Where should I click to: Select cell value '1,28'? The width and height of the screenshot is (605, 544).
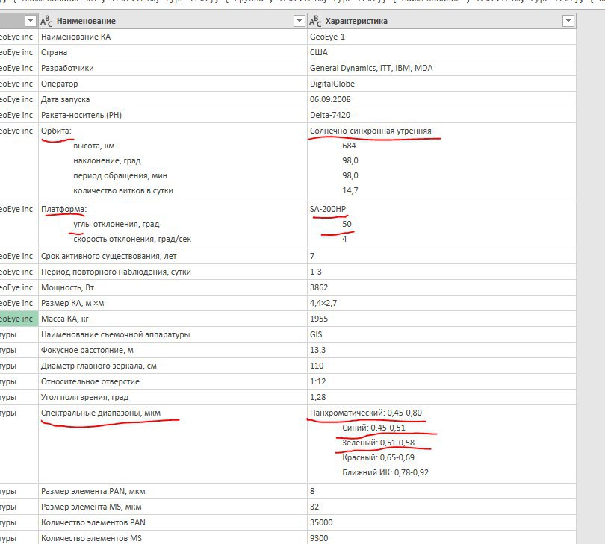(441, 398)
